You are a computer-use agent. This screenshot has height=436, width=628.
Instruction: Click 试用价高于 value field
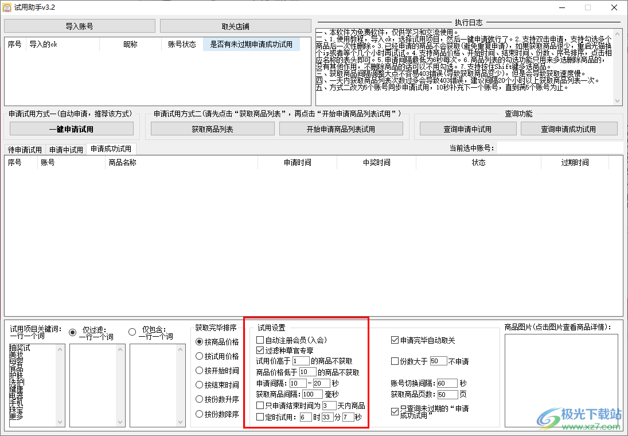[x=301, y=361]
